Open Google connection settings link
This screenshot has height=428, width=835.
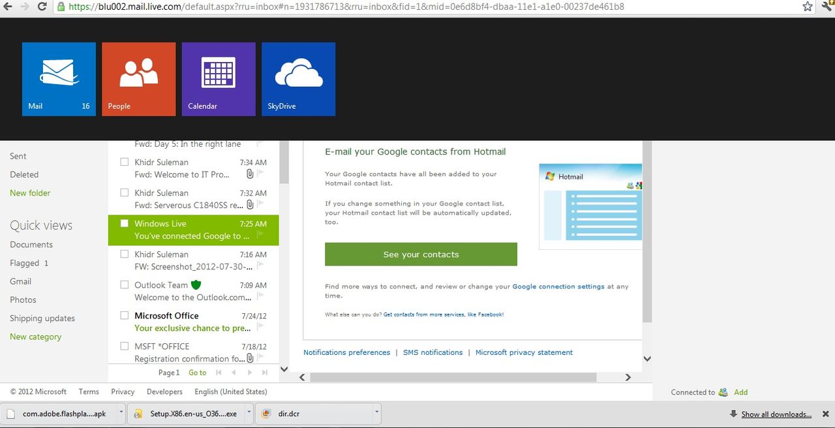pyautogui.click(x=558, y=286)
